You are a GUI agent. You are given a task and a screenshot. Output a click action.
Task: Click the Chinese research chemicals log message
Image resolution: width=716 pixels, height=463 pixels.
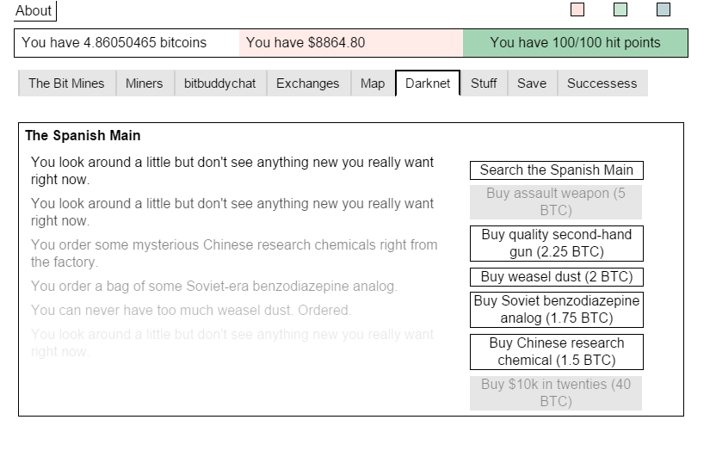point(234,253)
